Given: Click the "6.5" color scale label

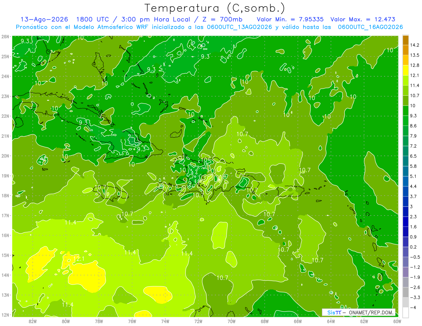Looking at the screenshot, I should (x=414, y=156).
